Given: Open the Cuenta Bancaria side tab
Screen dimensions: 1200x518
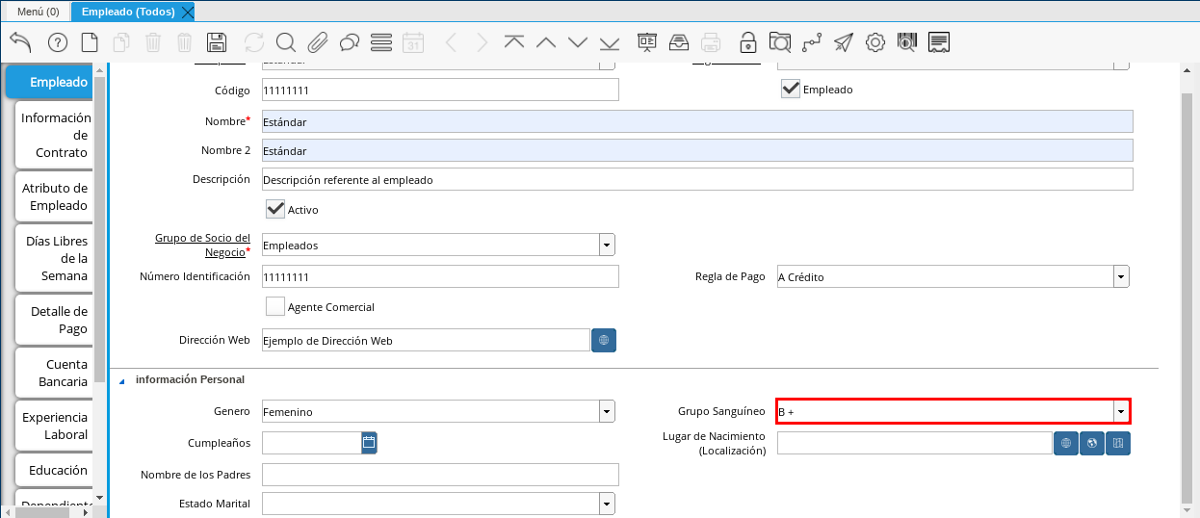Looking at the screenshot, I should [56, 374].
